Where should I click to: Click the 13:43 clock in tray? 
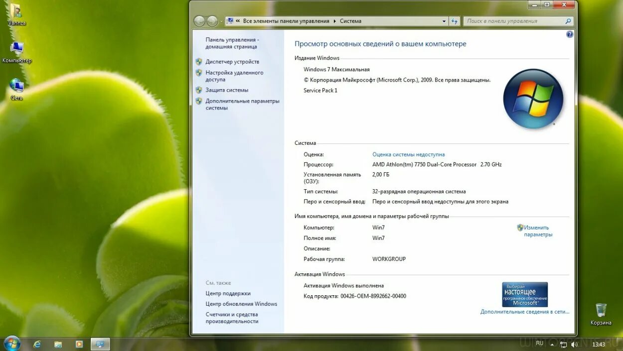pyautogui.click(x=599, y=344)
